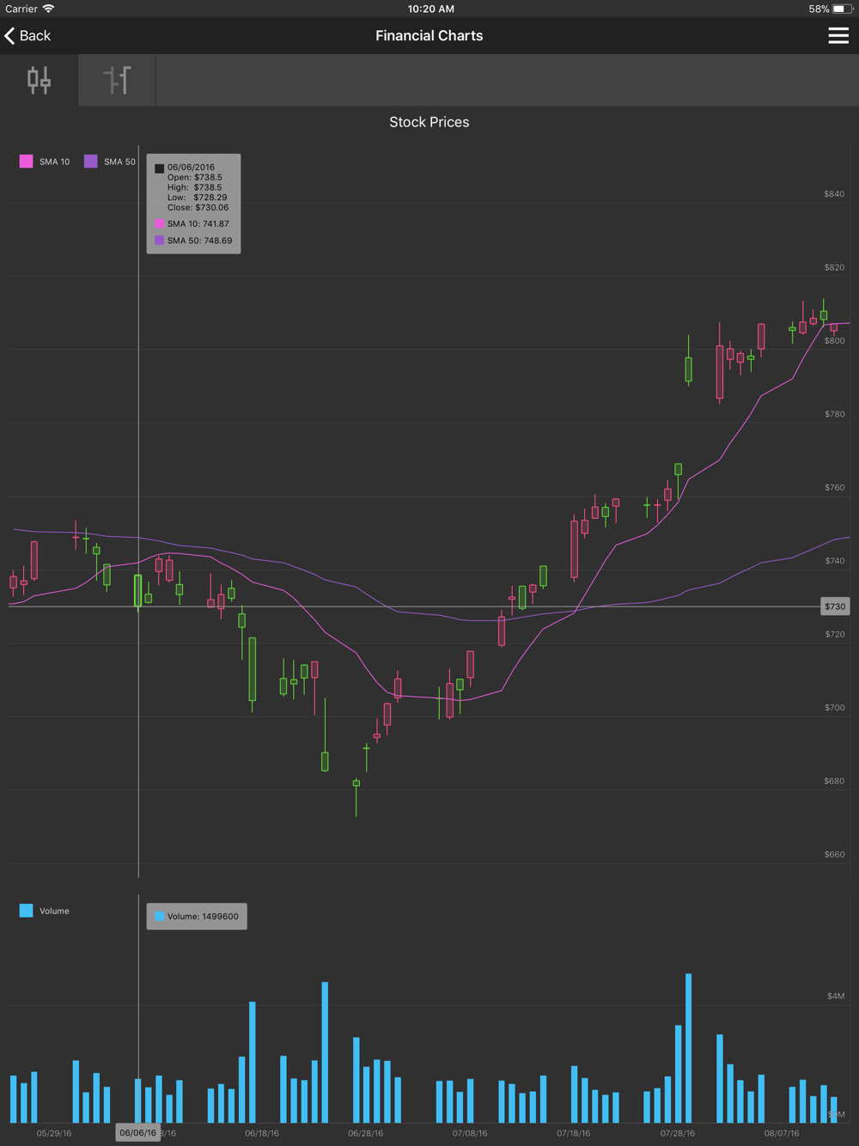Screen dimensions: 859x1146
Task: Tap the battery indicator in status bar
Action: click(x=842, y=9)
